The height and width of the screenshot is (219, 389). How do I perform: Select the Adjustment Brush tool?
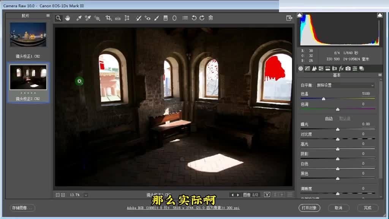click(156, 17)
